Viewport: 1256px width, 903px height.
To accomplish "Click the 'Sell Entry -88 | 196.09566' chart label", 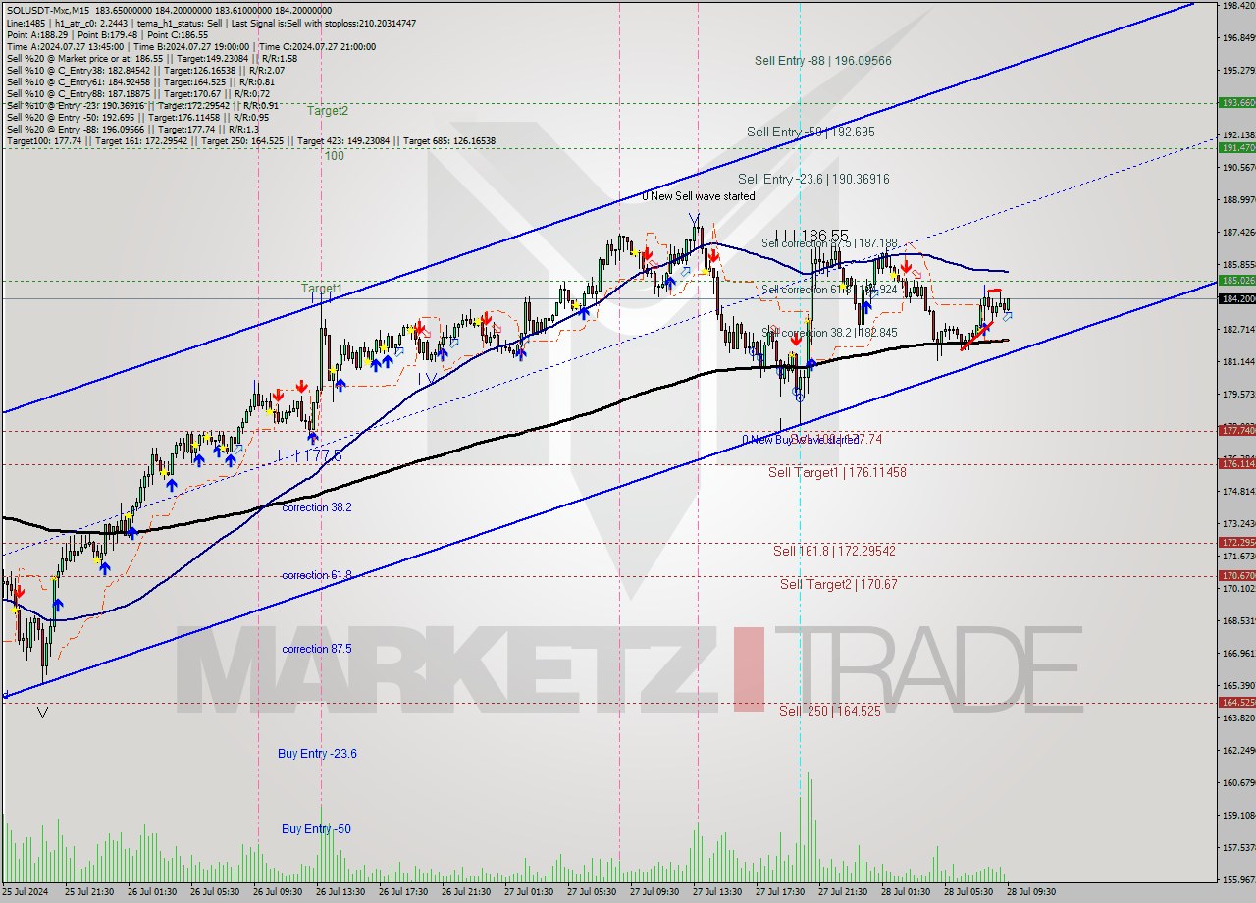I will (x=823, y=60).
